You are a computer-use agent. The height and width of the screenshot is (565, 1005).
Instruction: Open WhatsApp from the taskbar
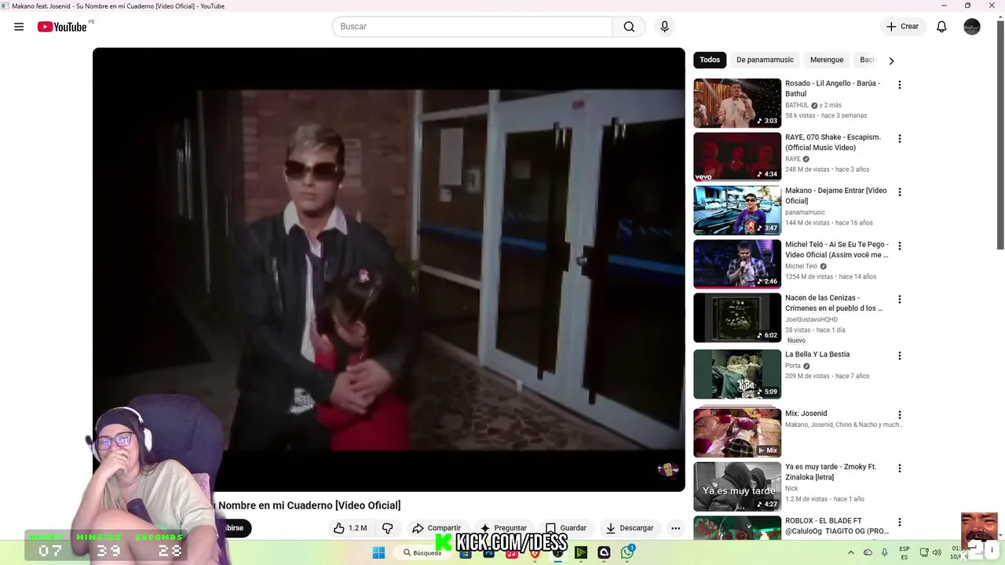(x=627, y=552)
